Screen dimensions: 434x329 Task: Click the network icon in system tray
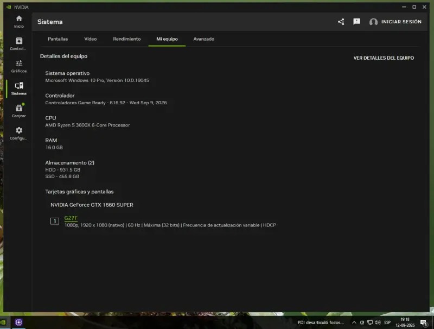[x=370, y=322]
